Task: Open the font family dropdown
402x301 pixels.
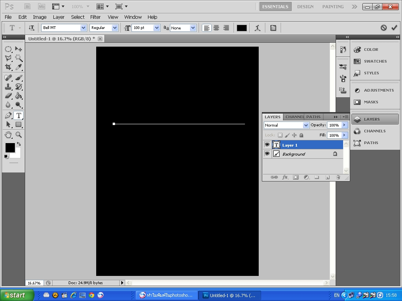Action: tap(83, 28)
